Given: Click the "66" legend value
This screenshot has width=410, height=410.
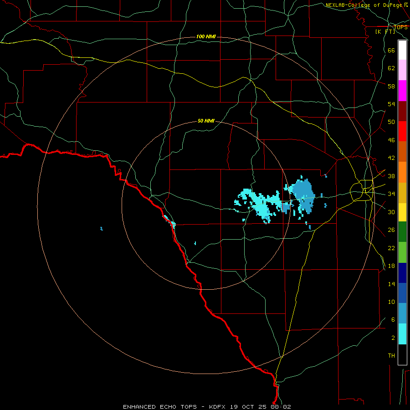Looking at the screenshot, I should 391,50.
